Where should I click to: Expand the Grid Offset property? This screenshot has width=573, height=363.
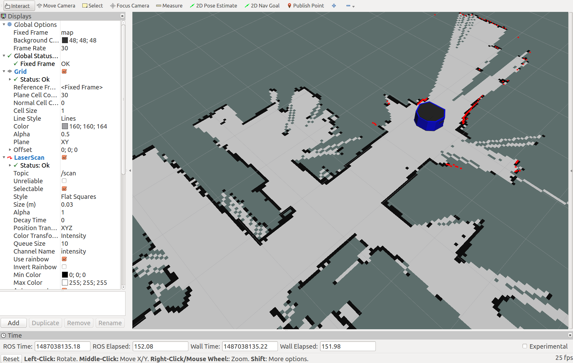(x=10, y=149)
